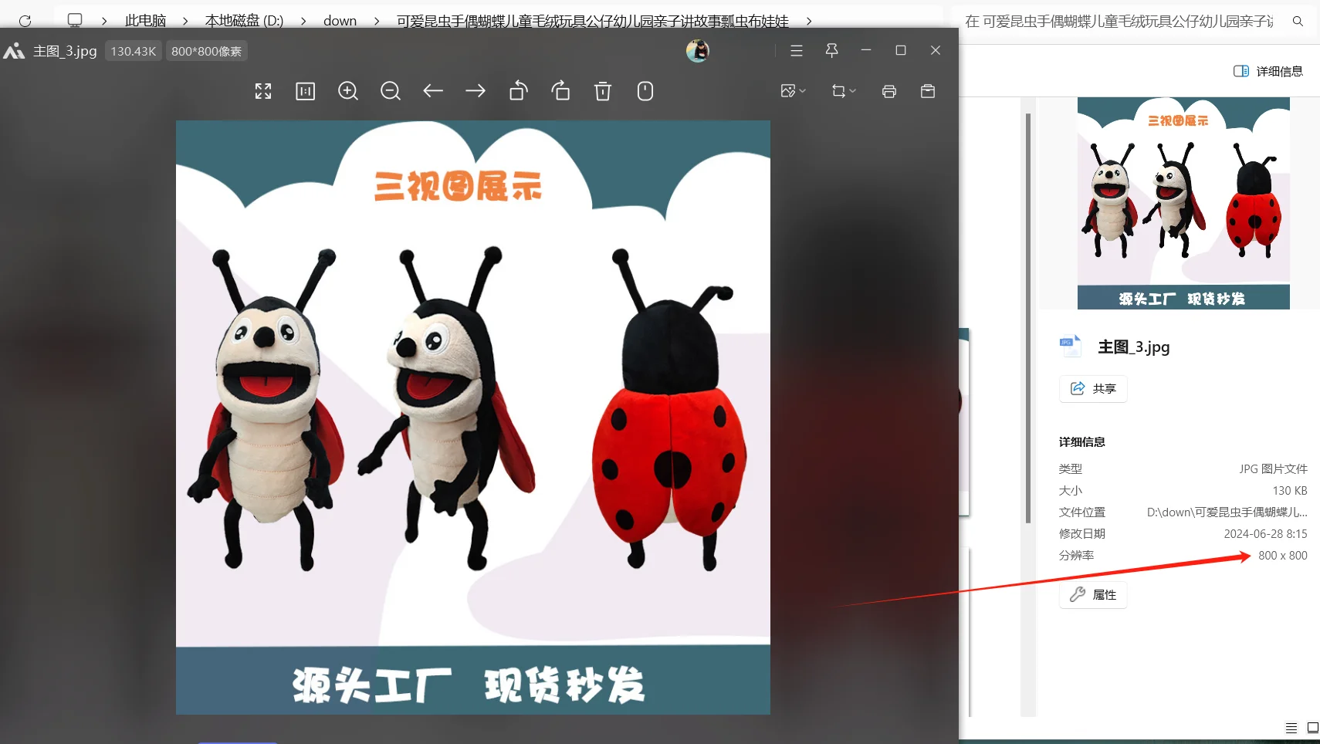Rotate the image counterclockwise
Screen dimensions: 1320x744
pyautogui.click(x=517, y=90)
